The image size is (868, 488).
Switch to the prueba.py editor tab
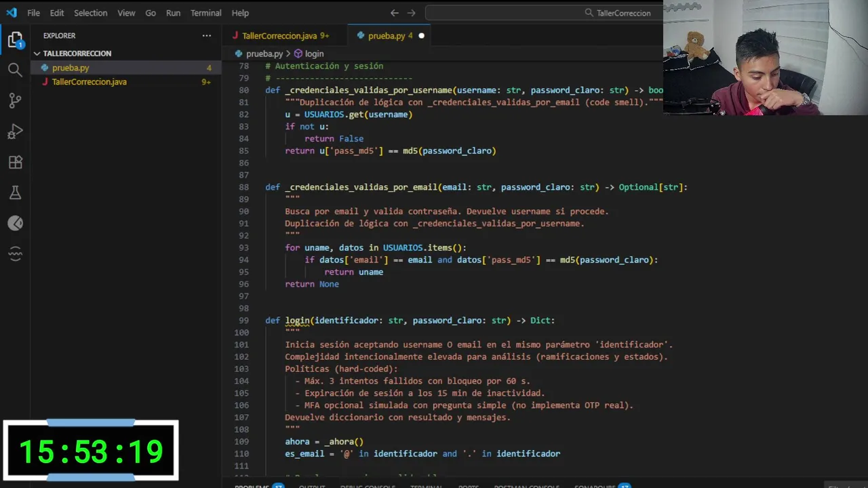(x=390, y=36)
